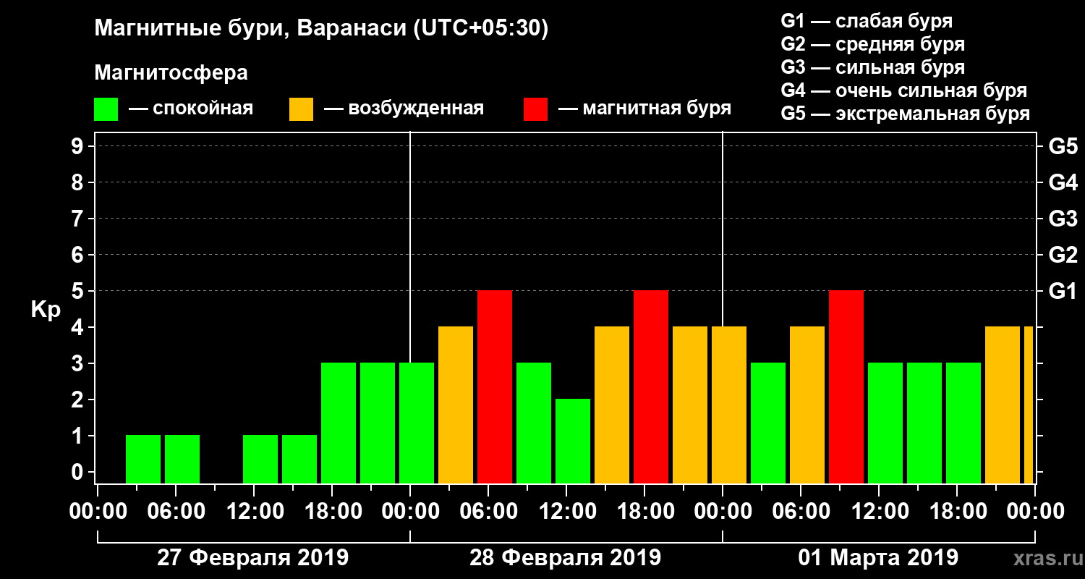The width and height of the screenshot is (1085, 579).
Task: Click the green 'спокойная' legend swatch
Action: (x=106, y=109)
